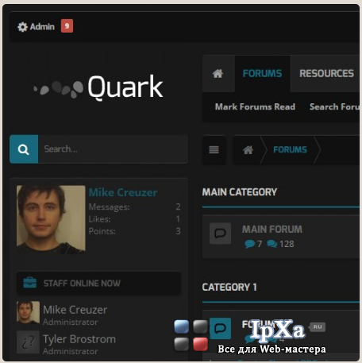Open Mike Creuzer's profile name link
This screenshot has width=362, height=363.
123,192
